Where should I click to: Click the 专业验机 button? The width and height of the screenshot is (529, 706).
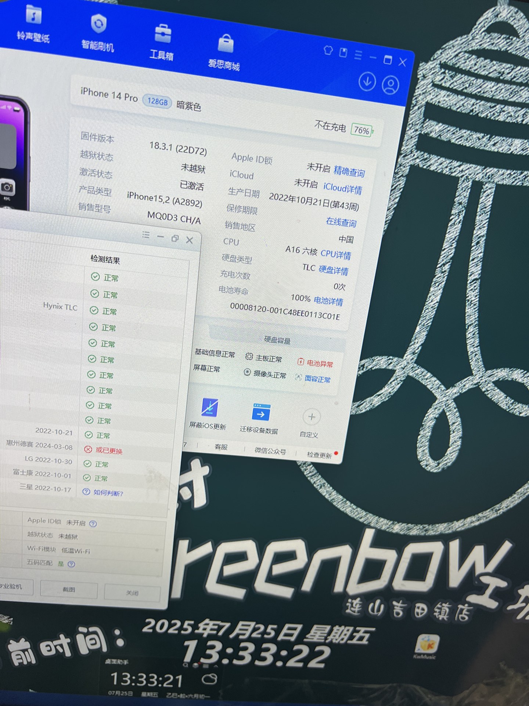point(15,586)
